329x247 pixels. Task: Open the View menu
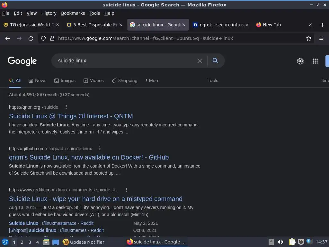(32, 13)
